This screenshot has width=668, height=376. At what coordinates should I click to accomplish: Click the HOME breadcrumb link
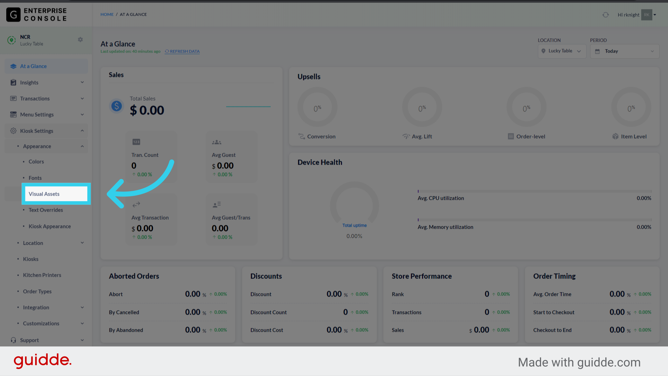point(107,14)
